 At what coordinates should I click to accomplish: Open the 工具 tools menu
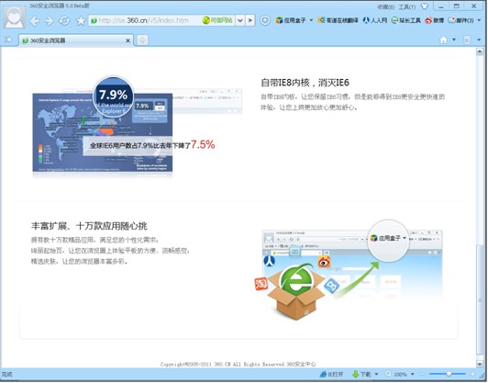click(407, 6)
